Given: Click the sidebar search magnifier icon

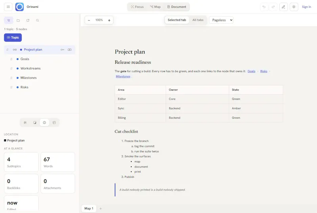Looking at the screenshot, I should (x=37, y=21).
